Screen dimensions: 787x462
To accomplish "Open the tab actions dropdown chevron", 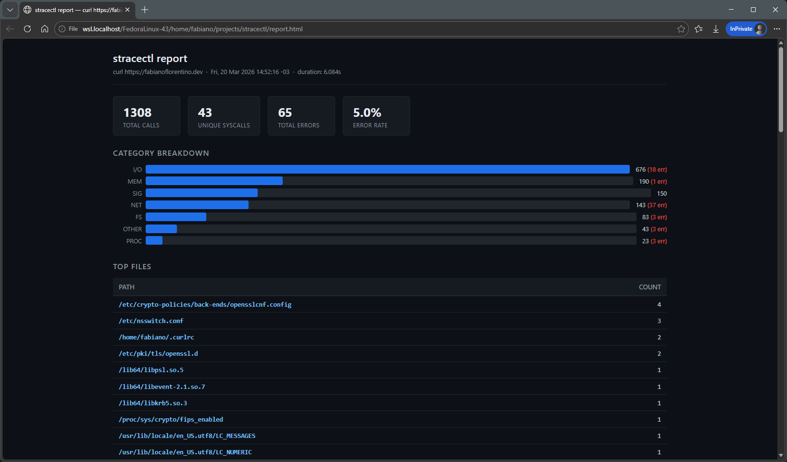I will [10, 10].
